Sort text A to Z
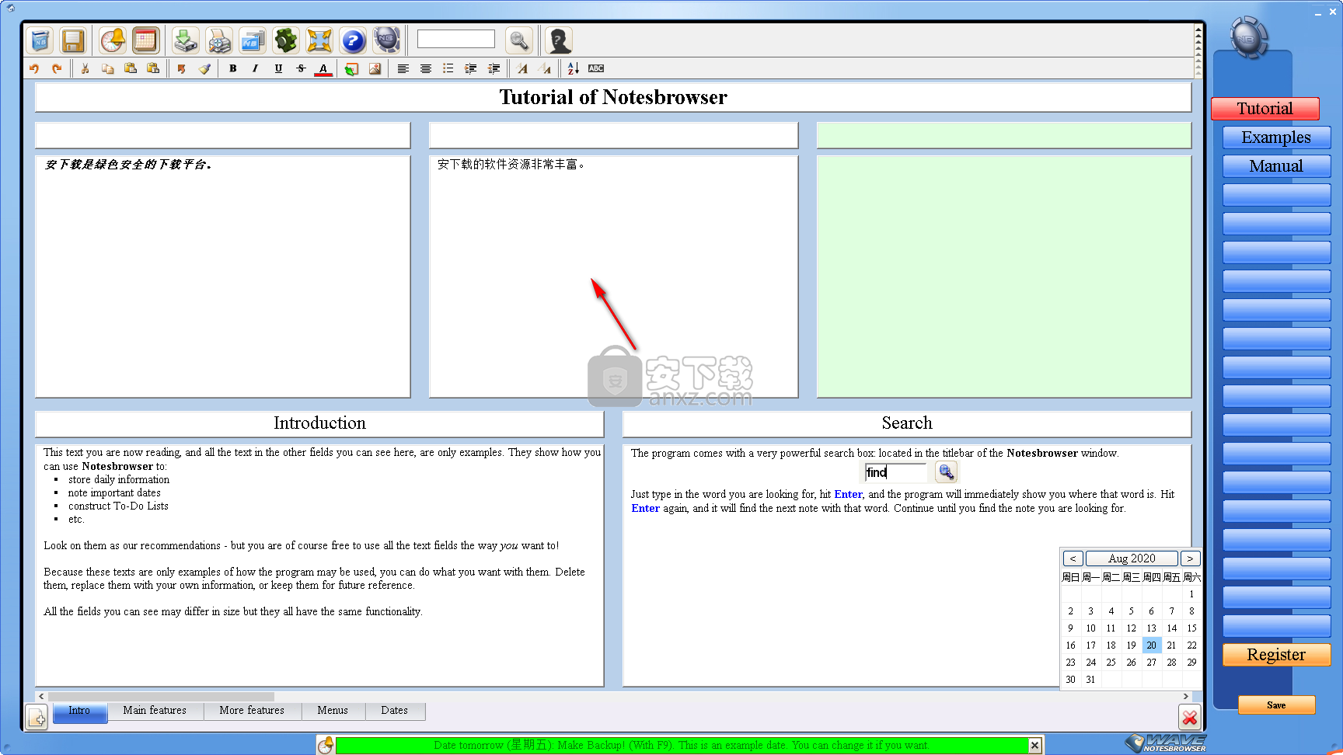 pos(574,68)
